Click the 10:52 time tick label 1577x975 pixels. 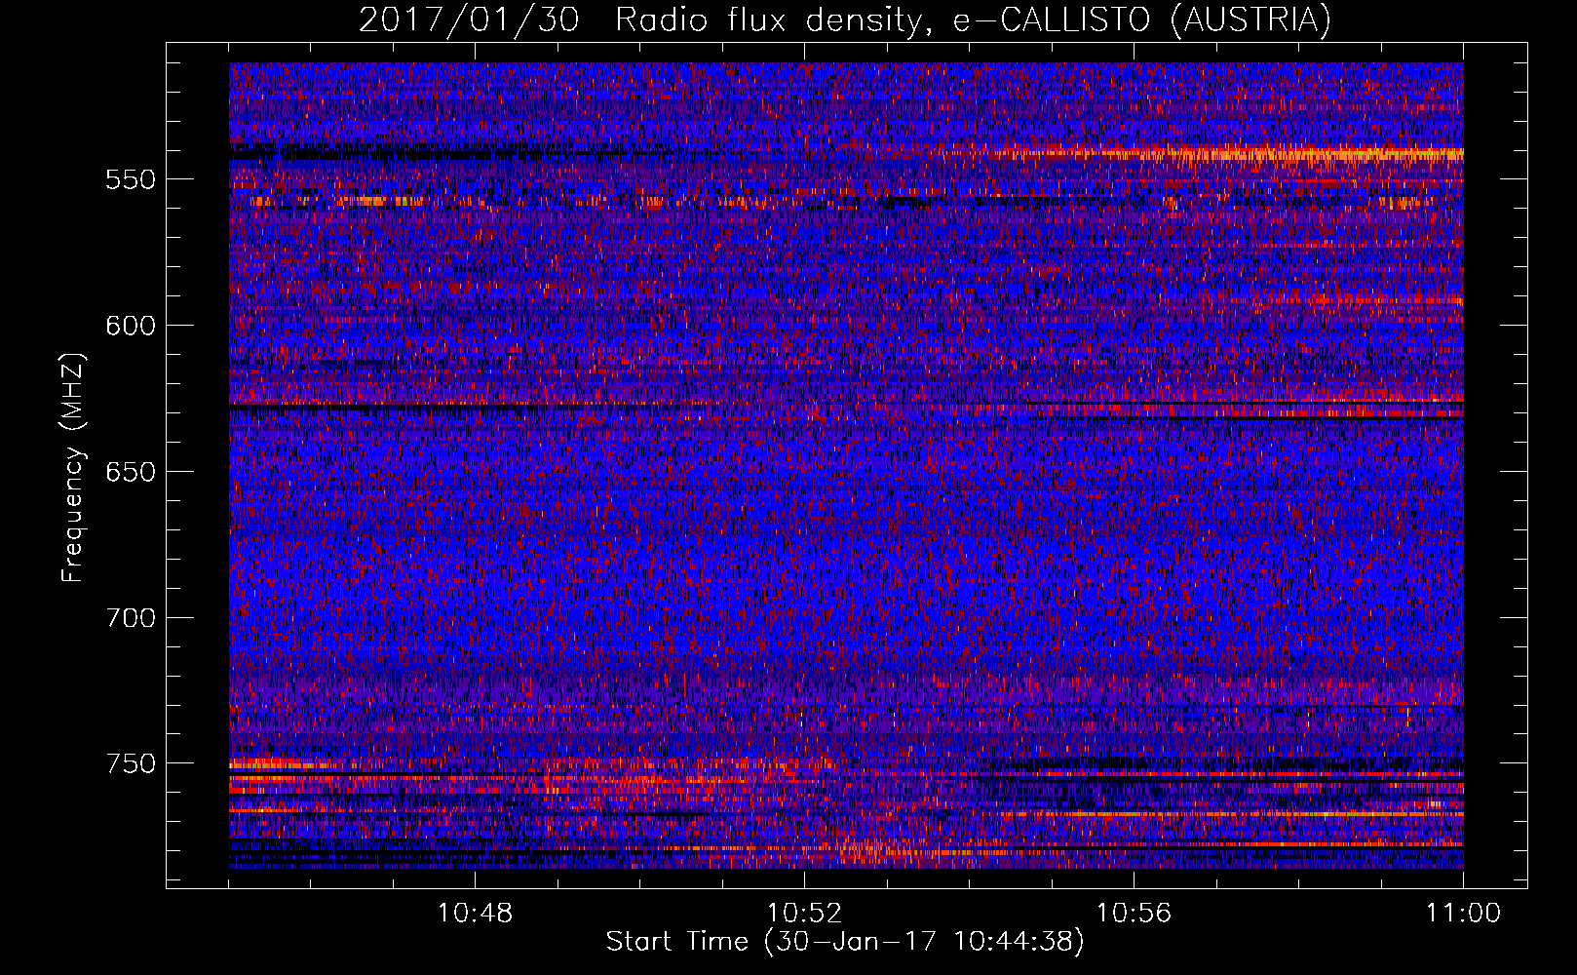pos(804,914)
